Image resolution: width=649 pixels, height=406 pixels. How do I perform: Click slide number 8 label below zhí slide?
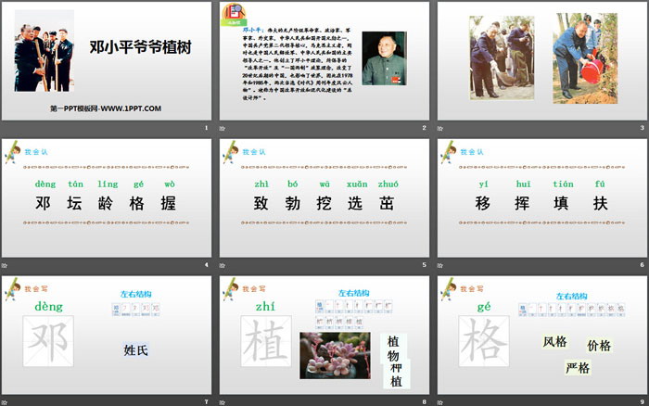[424, 402]
